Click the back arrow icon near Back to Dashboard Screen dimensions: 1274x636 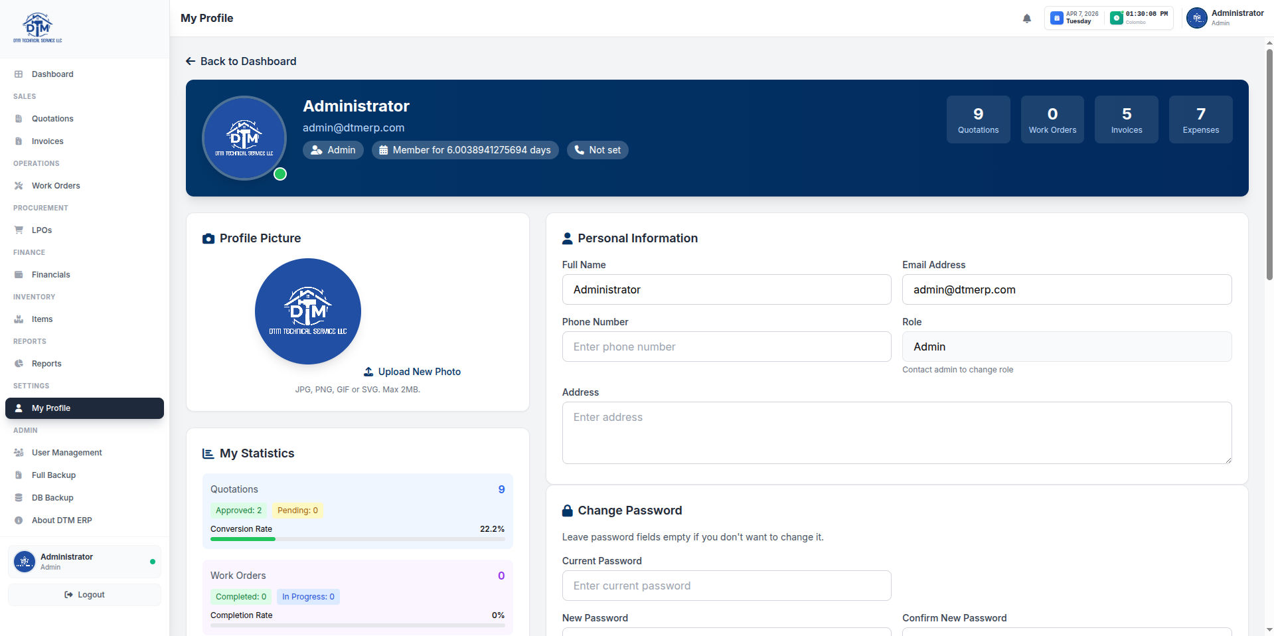click(x=191, y=61)
